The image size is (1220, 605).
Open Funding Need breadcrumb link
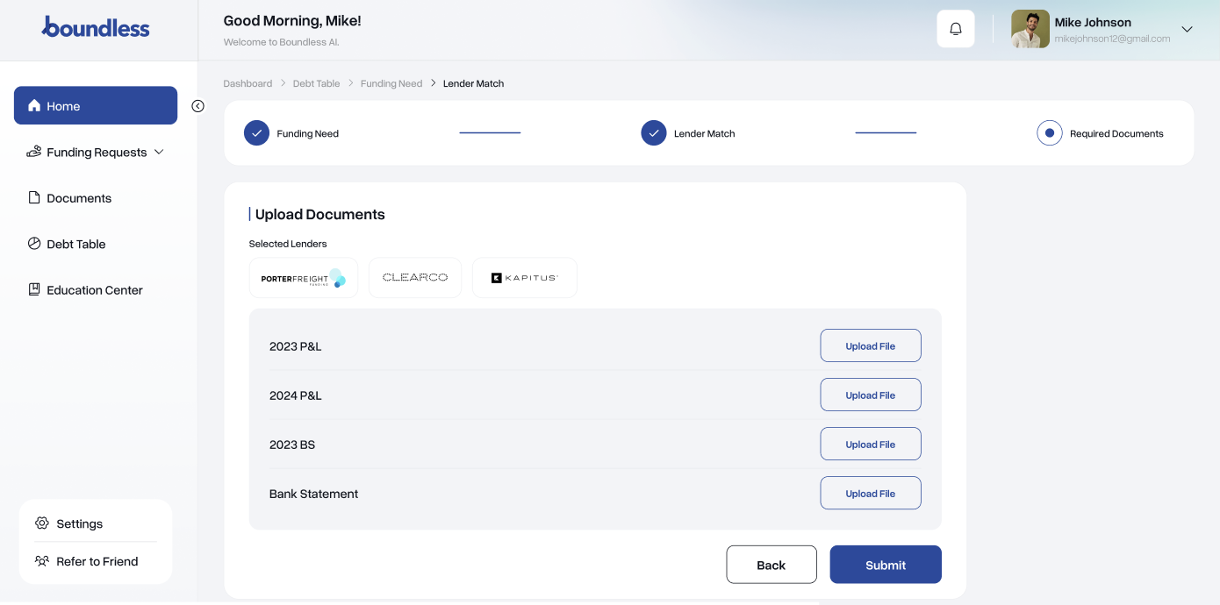(391, 83)
